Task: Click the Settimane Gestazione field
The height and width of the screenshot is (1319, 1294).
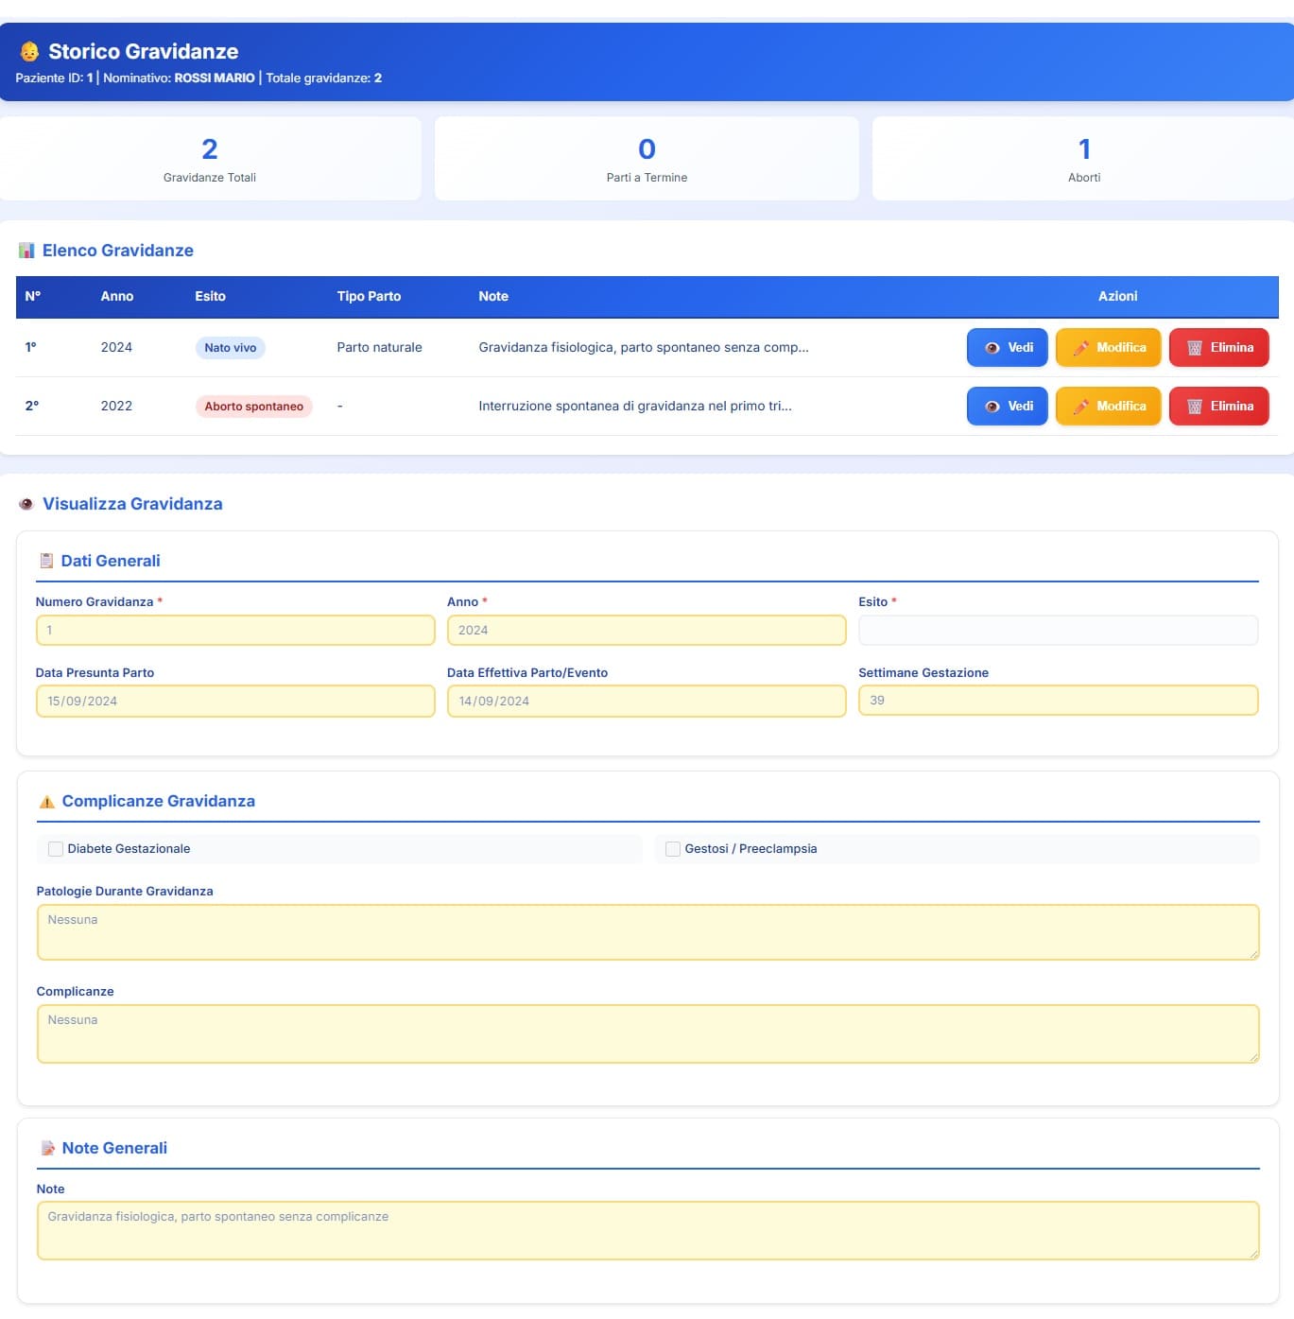Action: pos(1057,701)
